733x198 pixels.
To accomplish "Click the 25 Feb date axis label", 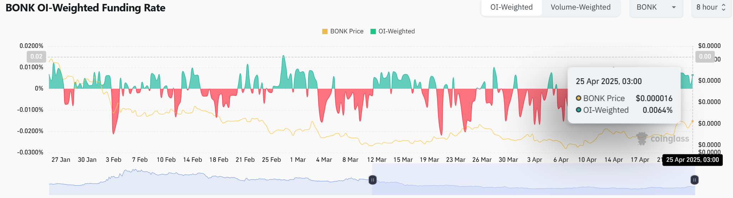I will [x=271, y=160].
